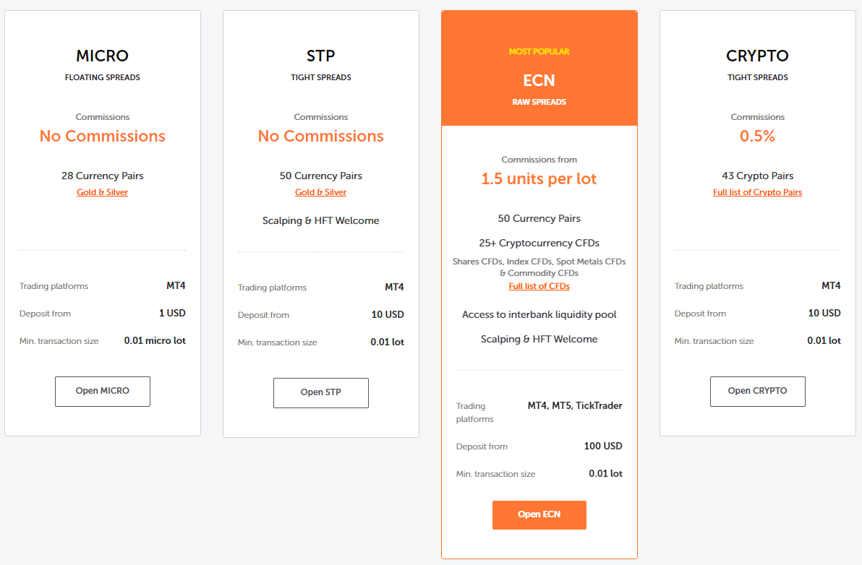Screen dimensions: 862x565
Task: Follow the Gold & Silver link under STP
Action: (x=320, y=192)
